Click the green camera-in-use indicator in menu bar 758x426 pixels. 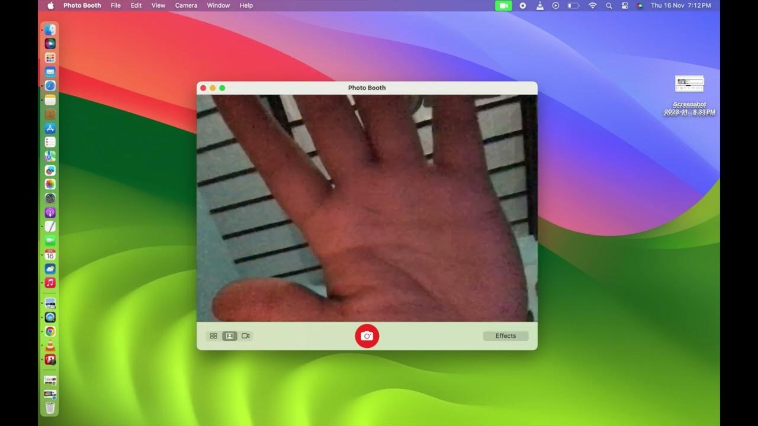(x=503, y=5)
